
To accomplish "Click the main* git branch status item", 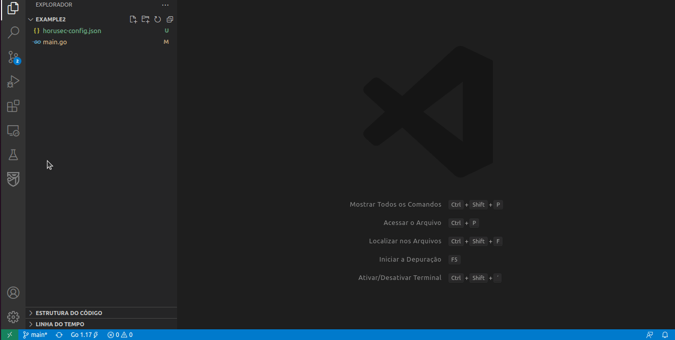I will coord(35,335).
